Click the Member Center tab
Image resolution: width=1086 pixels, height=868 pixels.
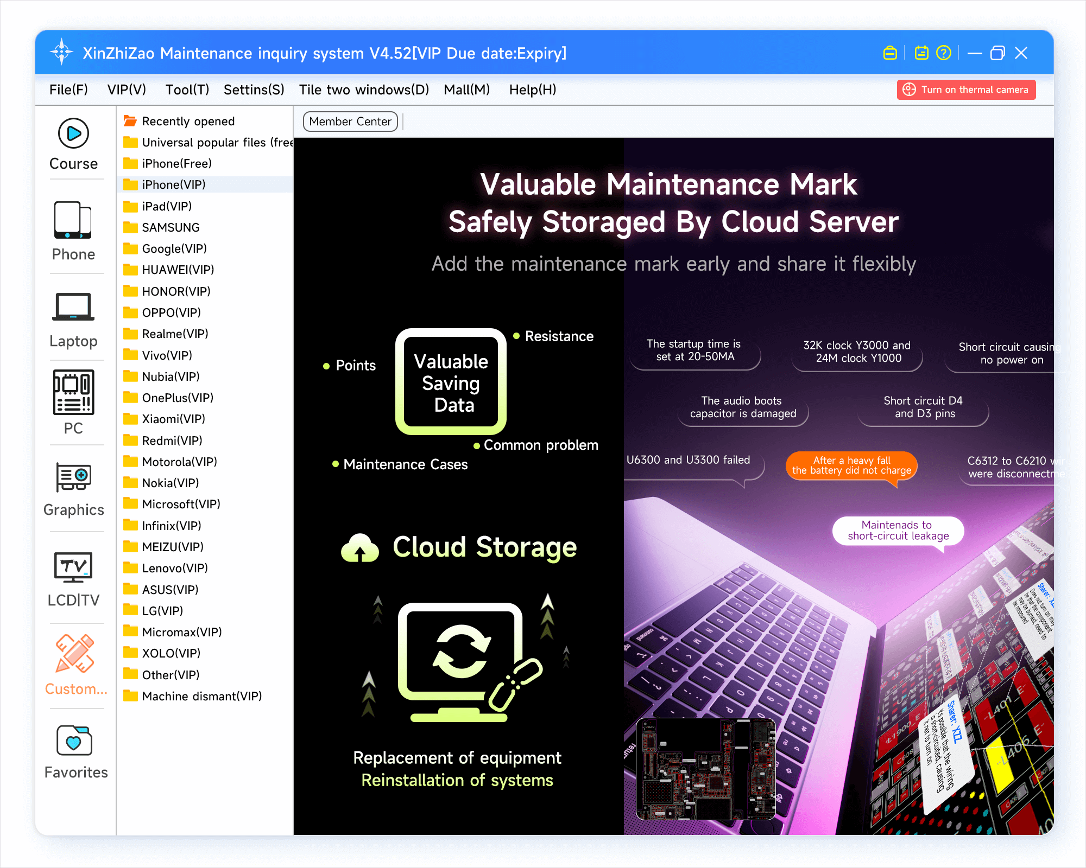click(350, 122)
